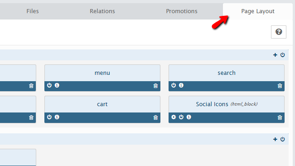The image size is (295, 166).
Task: Toggle power status of search block
Action: coord(174,85)
